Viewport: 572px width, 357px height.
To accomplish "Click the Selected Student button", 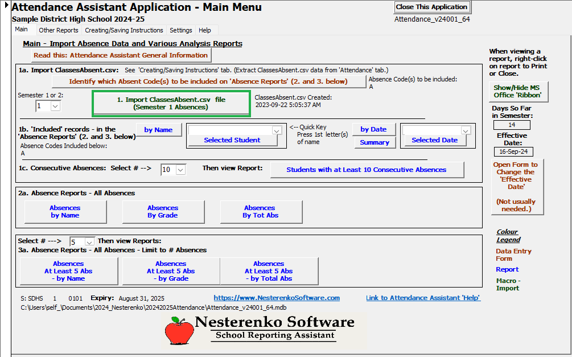I will (232, 140).
